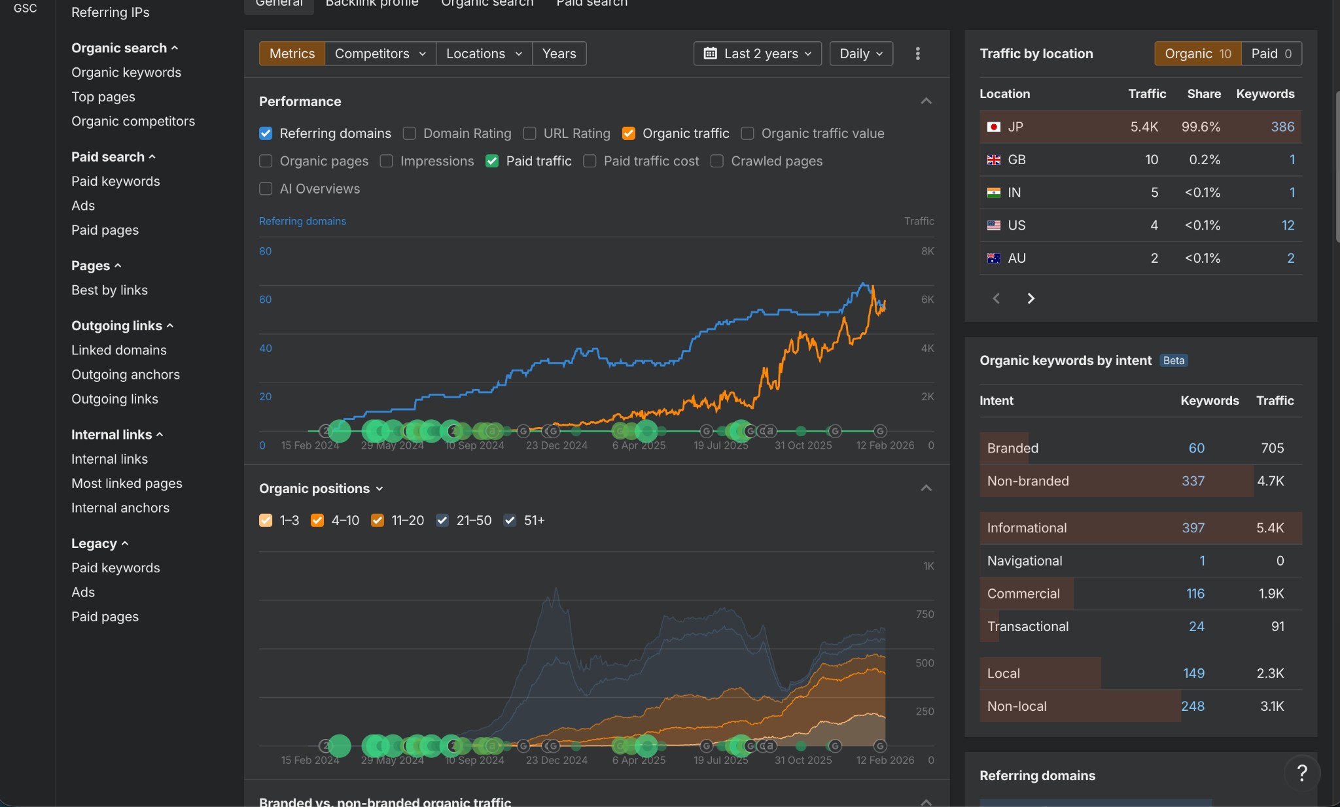
Task: Open the Daily interval dropdown
Action: point(860,54)
